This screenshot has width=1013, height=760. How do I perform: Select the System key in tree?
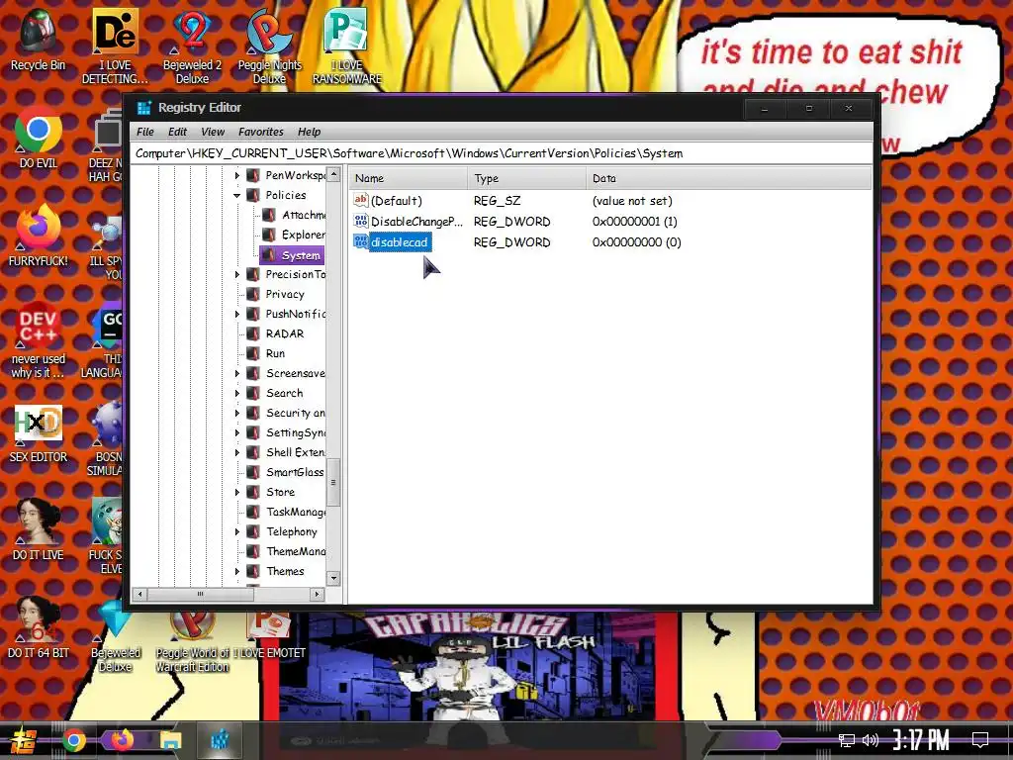292,255
